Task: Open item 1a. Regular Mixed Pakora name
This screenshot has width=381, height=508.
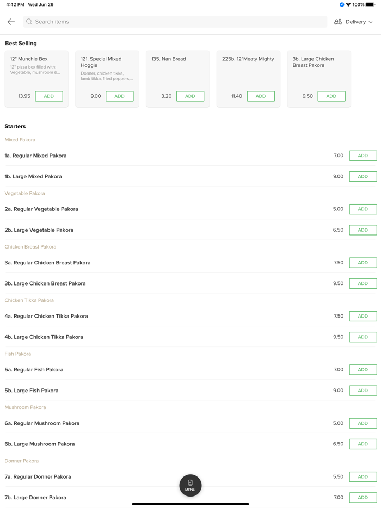Action: [x=36, y=156]
